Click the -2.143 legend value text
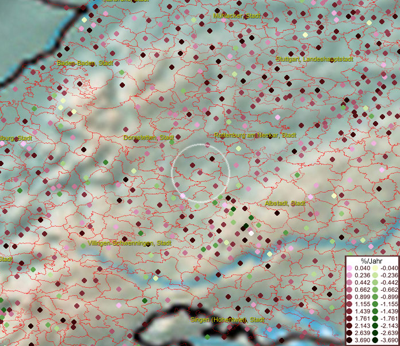This screenshot has width=400, height=346. 389,326
